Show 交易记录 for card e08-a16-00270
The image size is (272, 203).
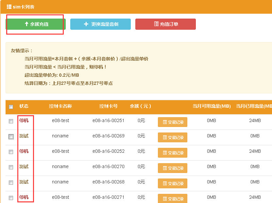pos(173,168)
